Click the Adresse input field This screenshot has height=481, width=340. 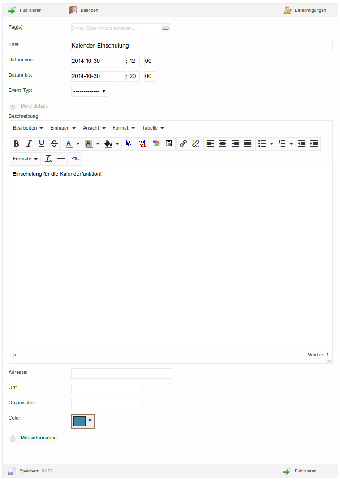tap(122, 373)
